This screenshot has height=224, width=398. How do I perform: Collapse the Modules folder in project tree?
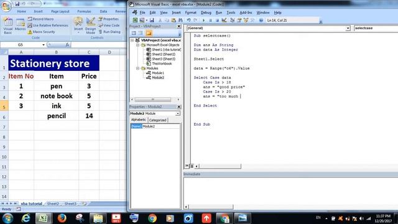137,68
